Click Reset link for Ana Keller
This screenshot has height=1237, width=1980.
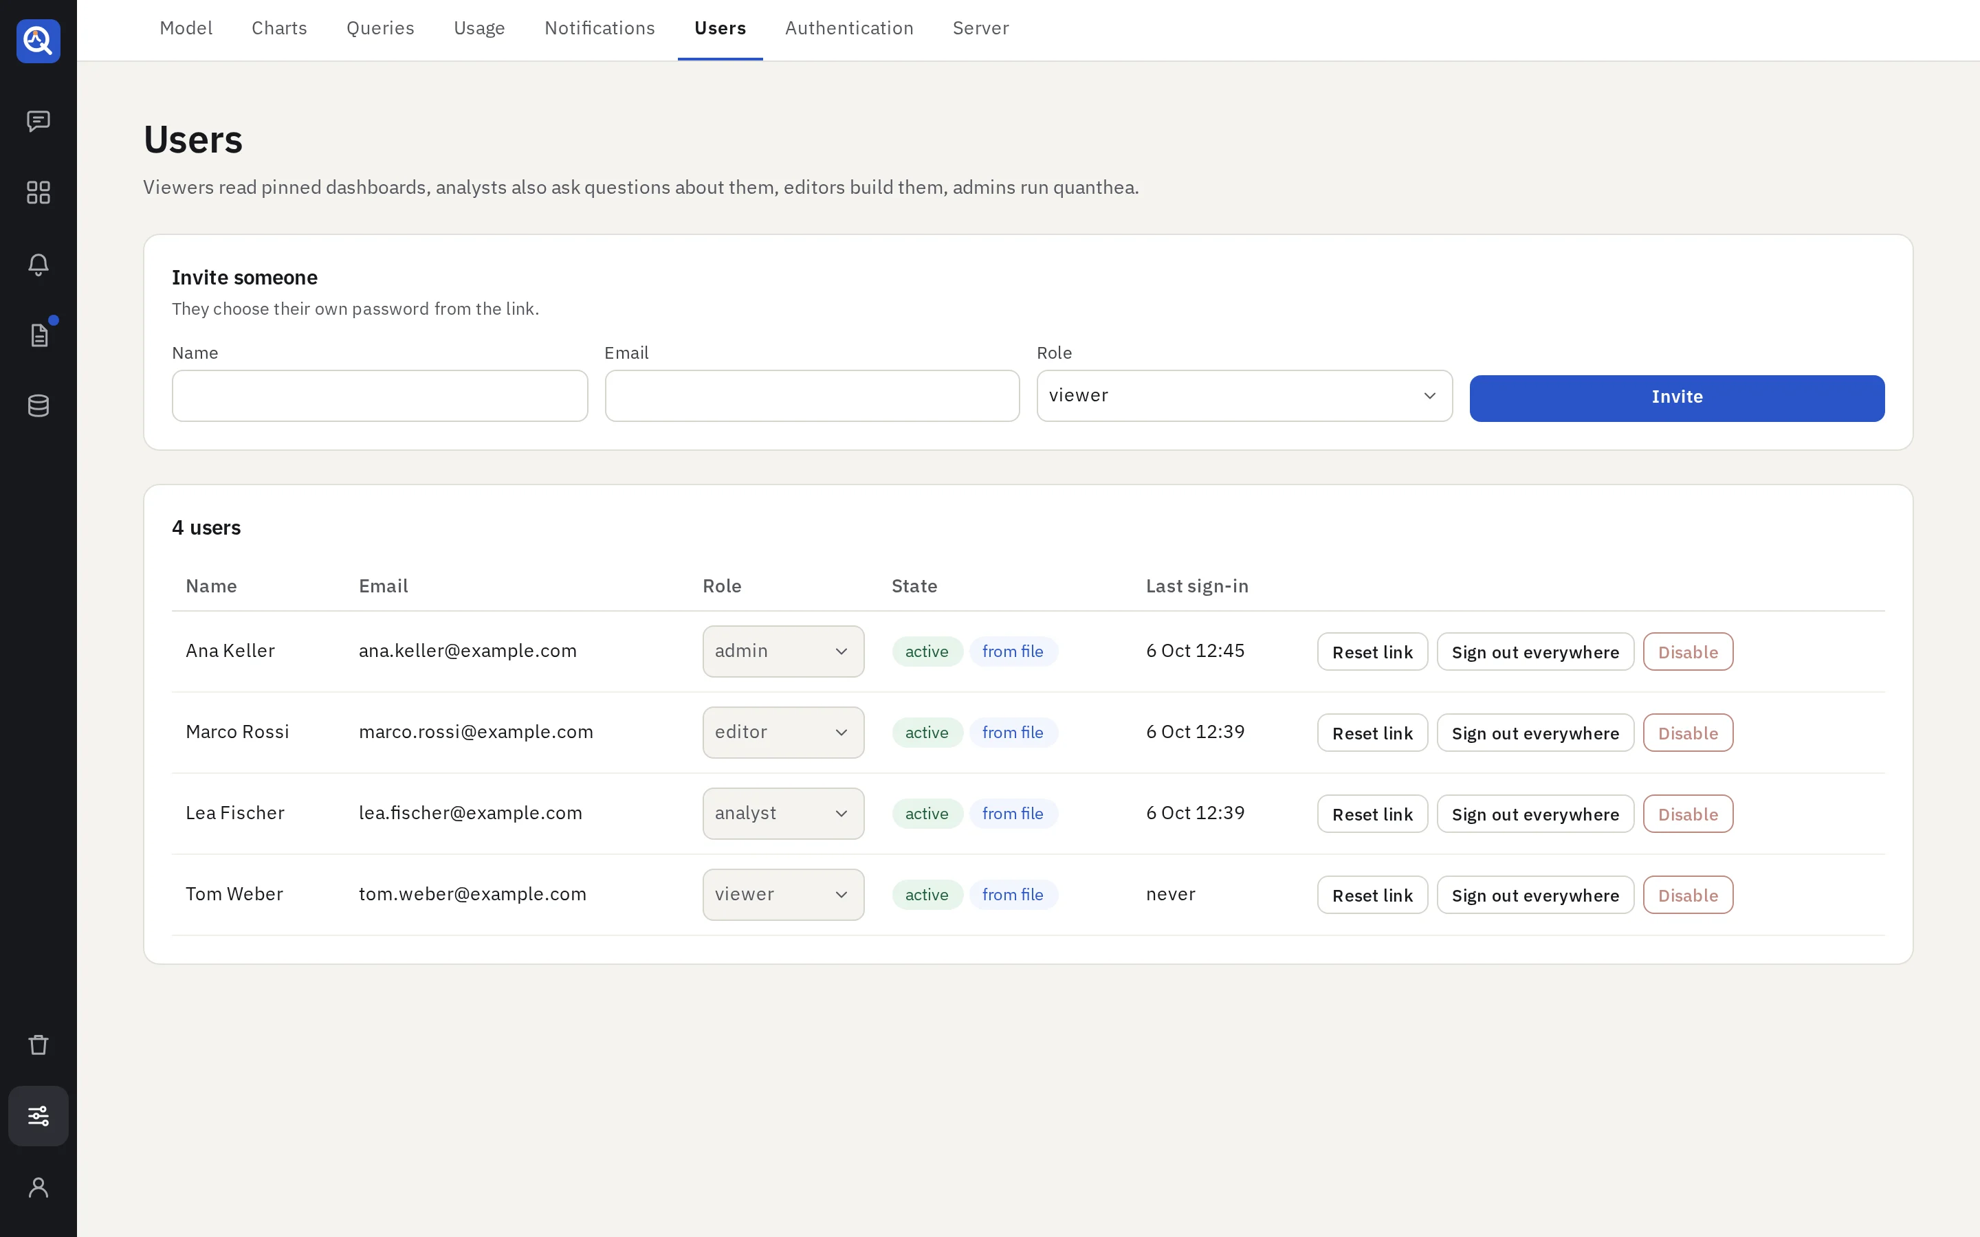click(1372, 651)
